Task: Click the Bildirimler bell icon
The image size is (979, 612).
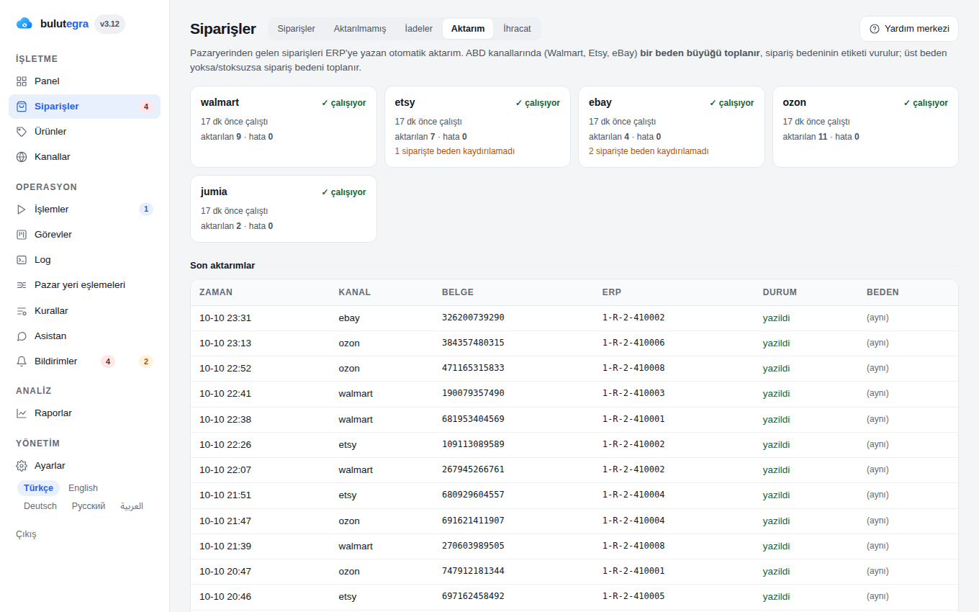Action: 22,361
